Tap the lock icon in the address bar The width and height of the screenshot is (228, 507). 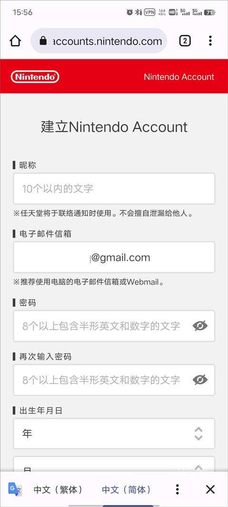[x=43, y=41]
